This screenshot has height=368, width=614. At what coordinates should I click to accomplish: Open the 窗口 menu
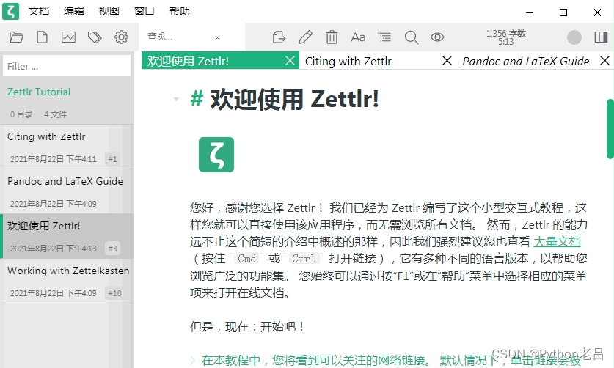pos(144,11)
